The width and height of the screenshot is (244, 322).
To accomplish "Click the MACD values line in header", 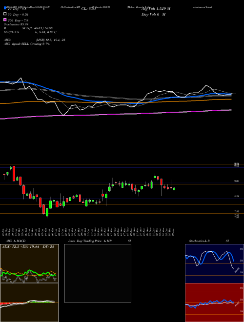I will point(30,32).
